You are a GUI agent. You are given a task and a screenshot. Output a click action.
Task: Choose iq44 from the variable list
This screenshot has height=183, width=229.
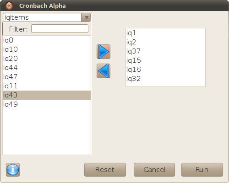tap(47, 68)
